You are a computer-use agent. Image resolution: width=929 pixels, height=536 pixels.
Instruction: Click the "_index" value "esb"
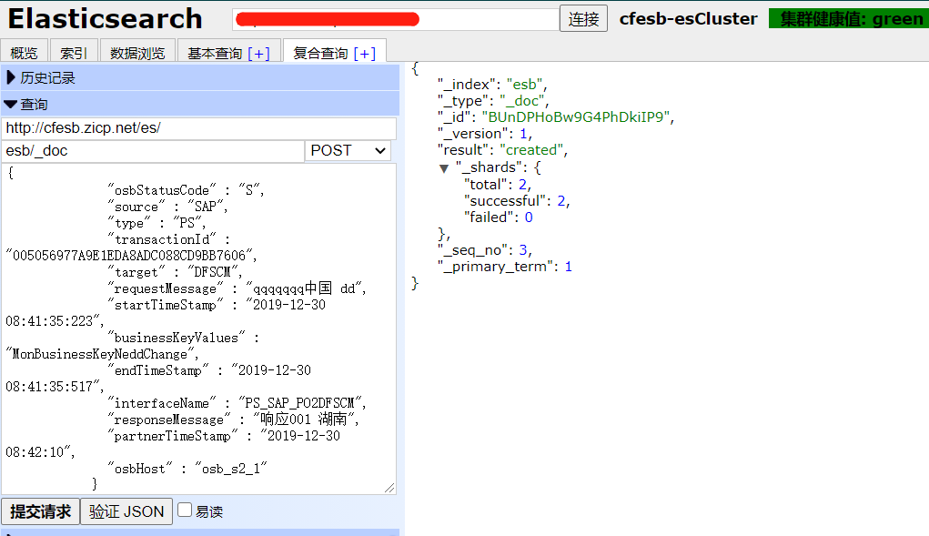tap(524, 84)
